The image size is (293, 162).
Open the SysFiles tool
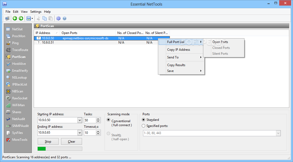click(x=14, y=133)
